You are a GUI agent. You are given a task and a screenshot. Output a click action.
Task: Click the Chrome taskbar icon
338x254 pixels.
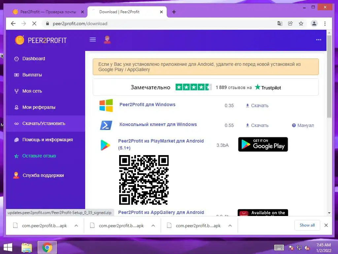[47, 247]
